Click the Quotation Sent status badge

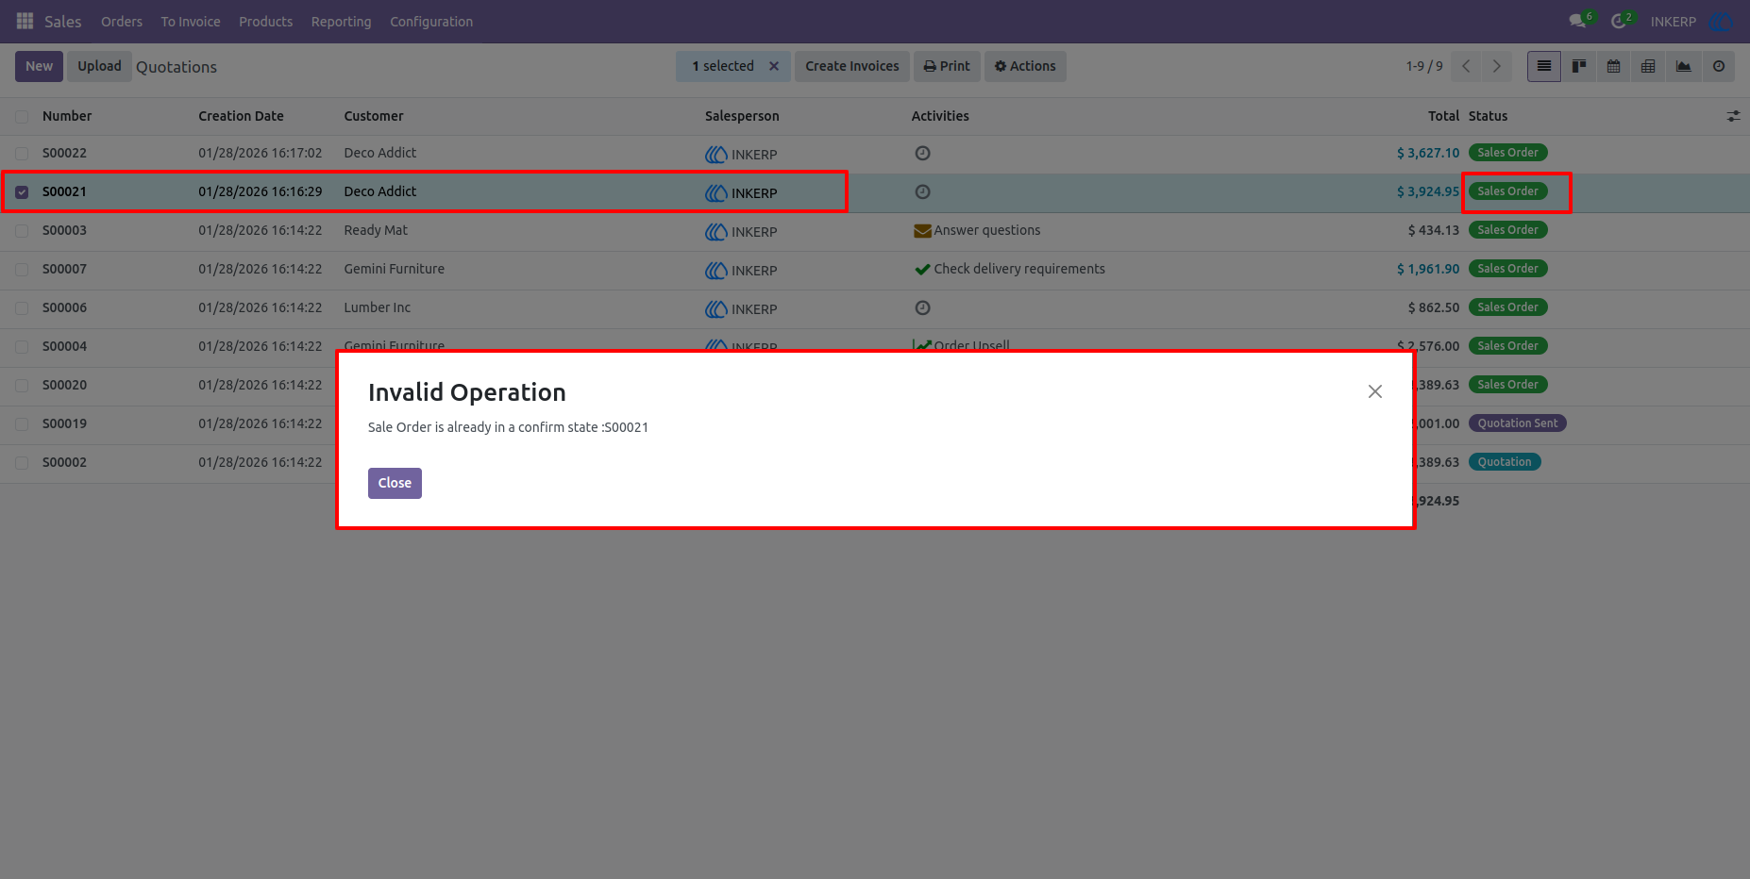pos(1517,423)
